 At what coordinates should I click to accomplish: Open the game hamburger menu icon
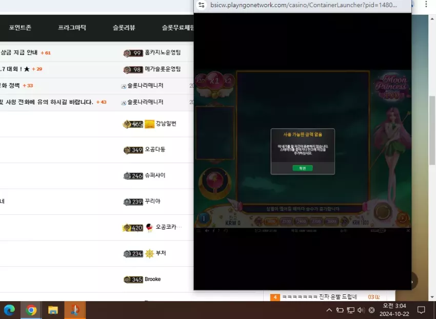[199, 231]
